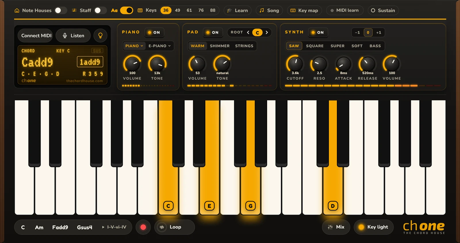Toggle the Aa note labels switch
Viewport: 460px width, 243px height.
(126, 10)
